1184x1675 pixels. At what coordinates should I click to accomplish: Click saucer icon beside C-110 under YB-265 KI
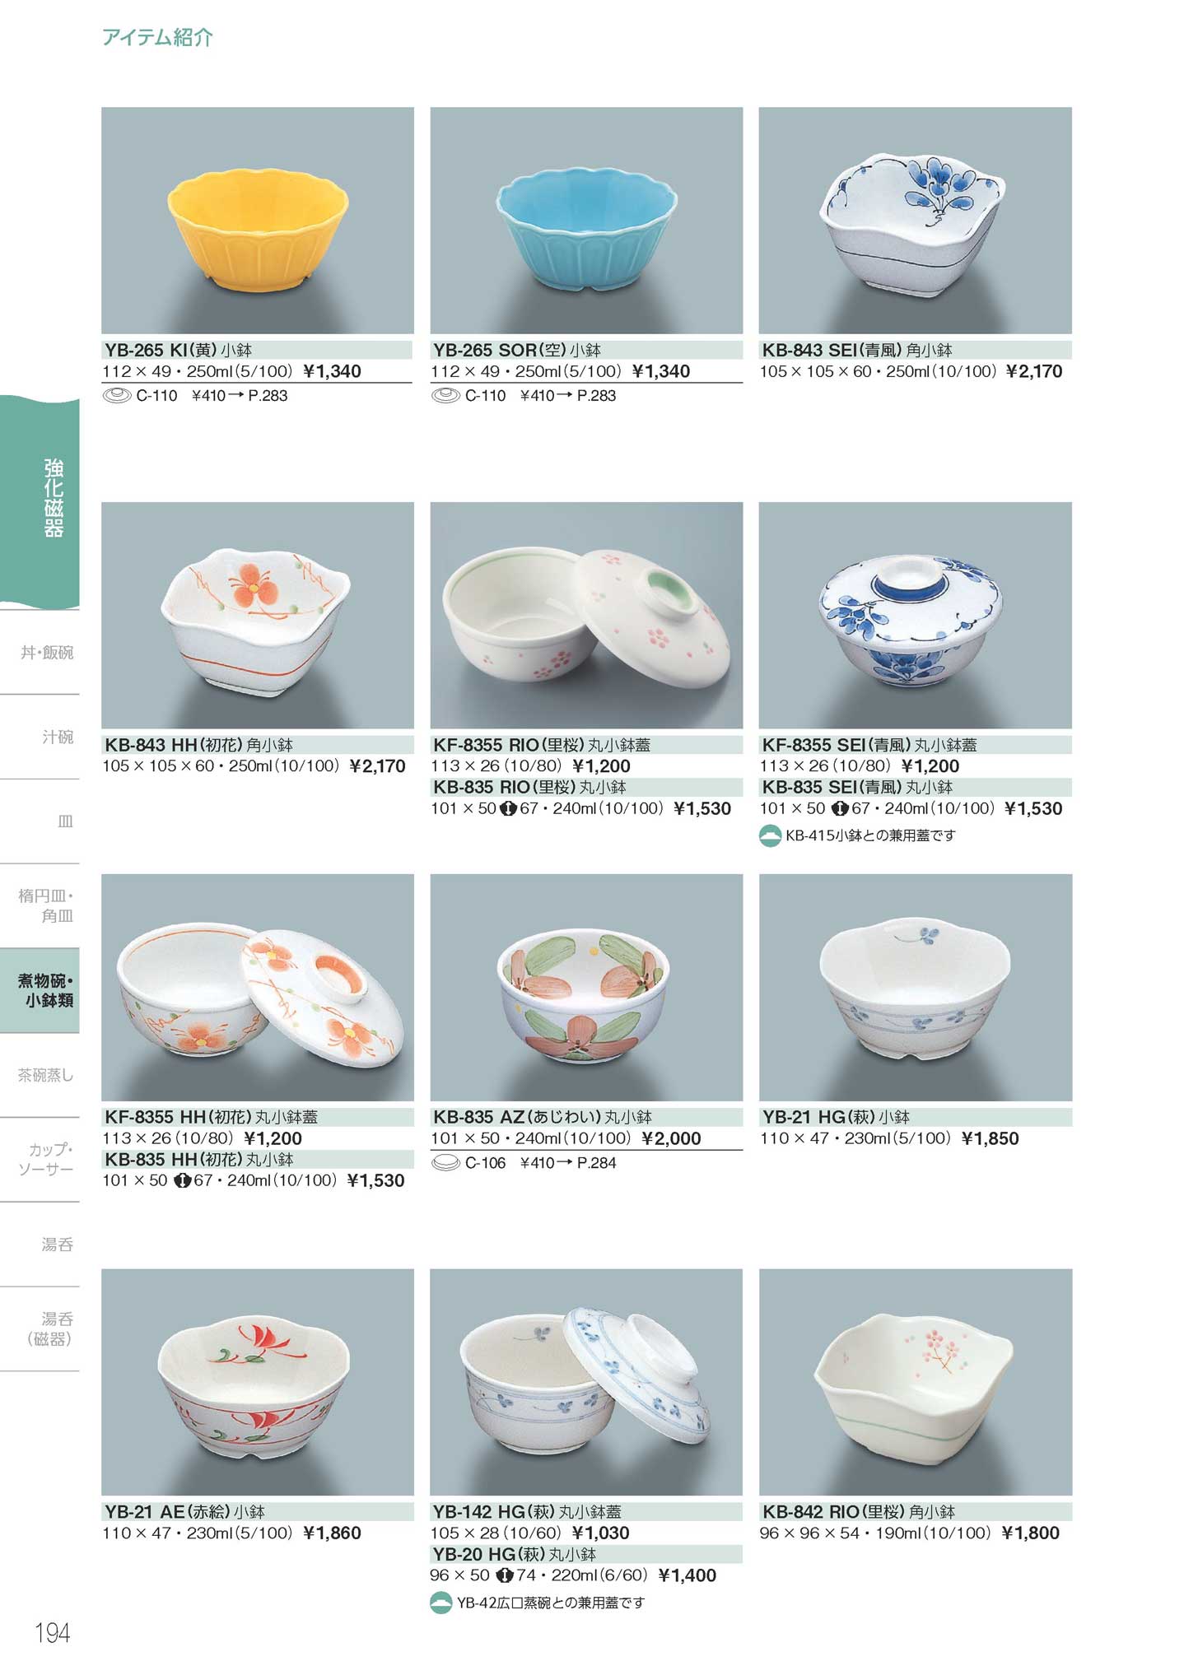[x=117, y=396]
